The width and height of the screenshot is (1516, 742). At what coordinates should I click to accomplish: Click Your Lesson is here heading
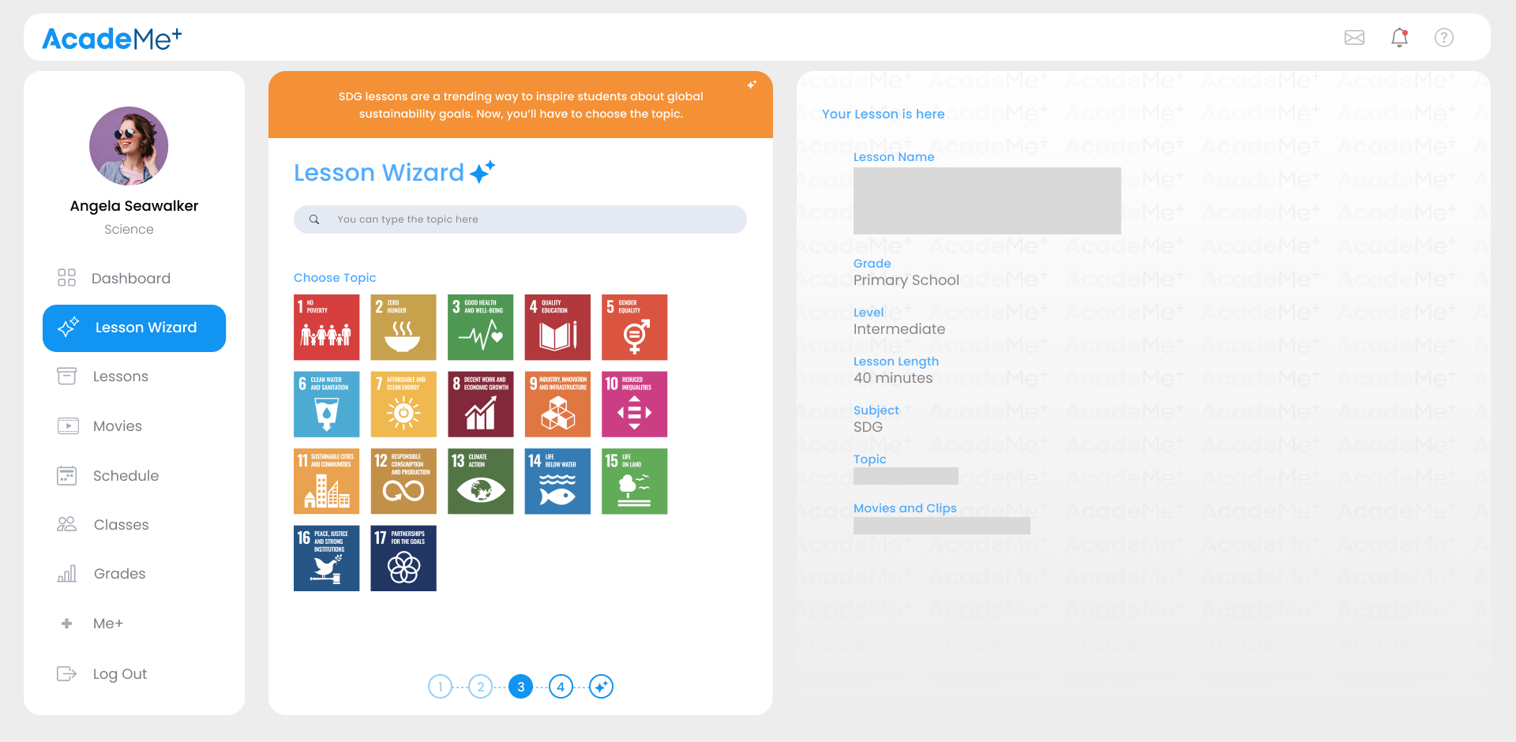pyautogui.click(x=883, y=114)
